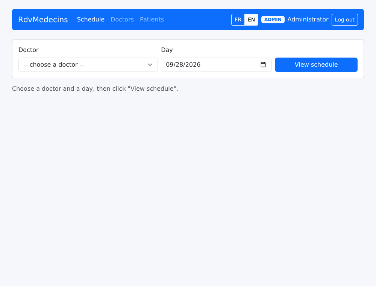376x286 pixels.
Task: Focus the Day date input field
Action: (216, 65)
